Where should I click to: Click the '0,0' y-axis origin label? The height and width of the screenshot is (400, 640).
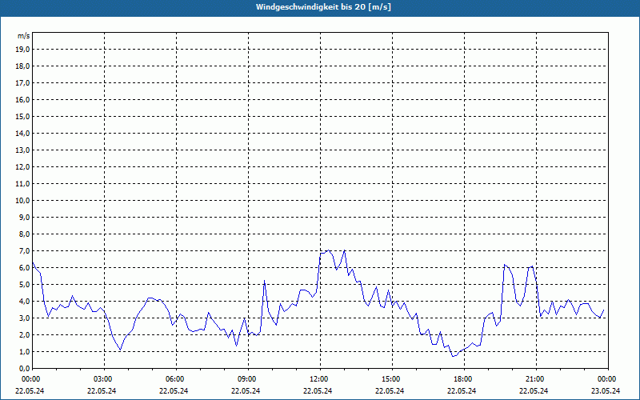(x=25, y=369)
